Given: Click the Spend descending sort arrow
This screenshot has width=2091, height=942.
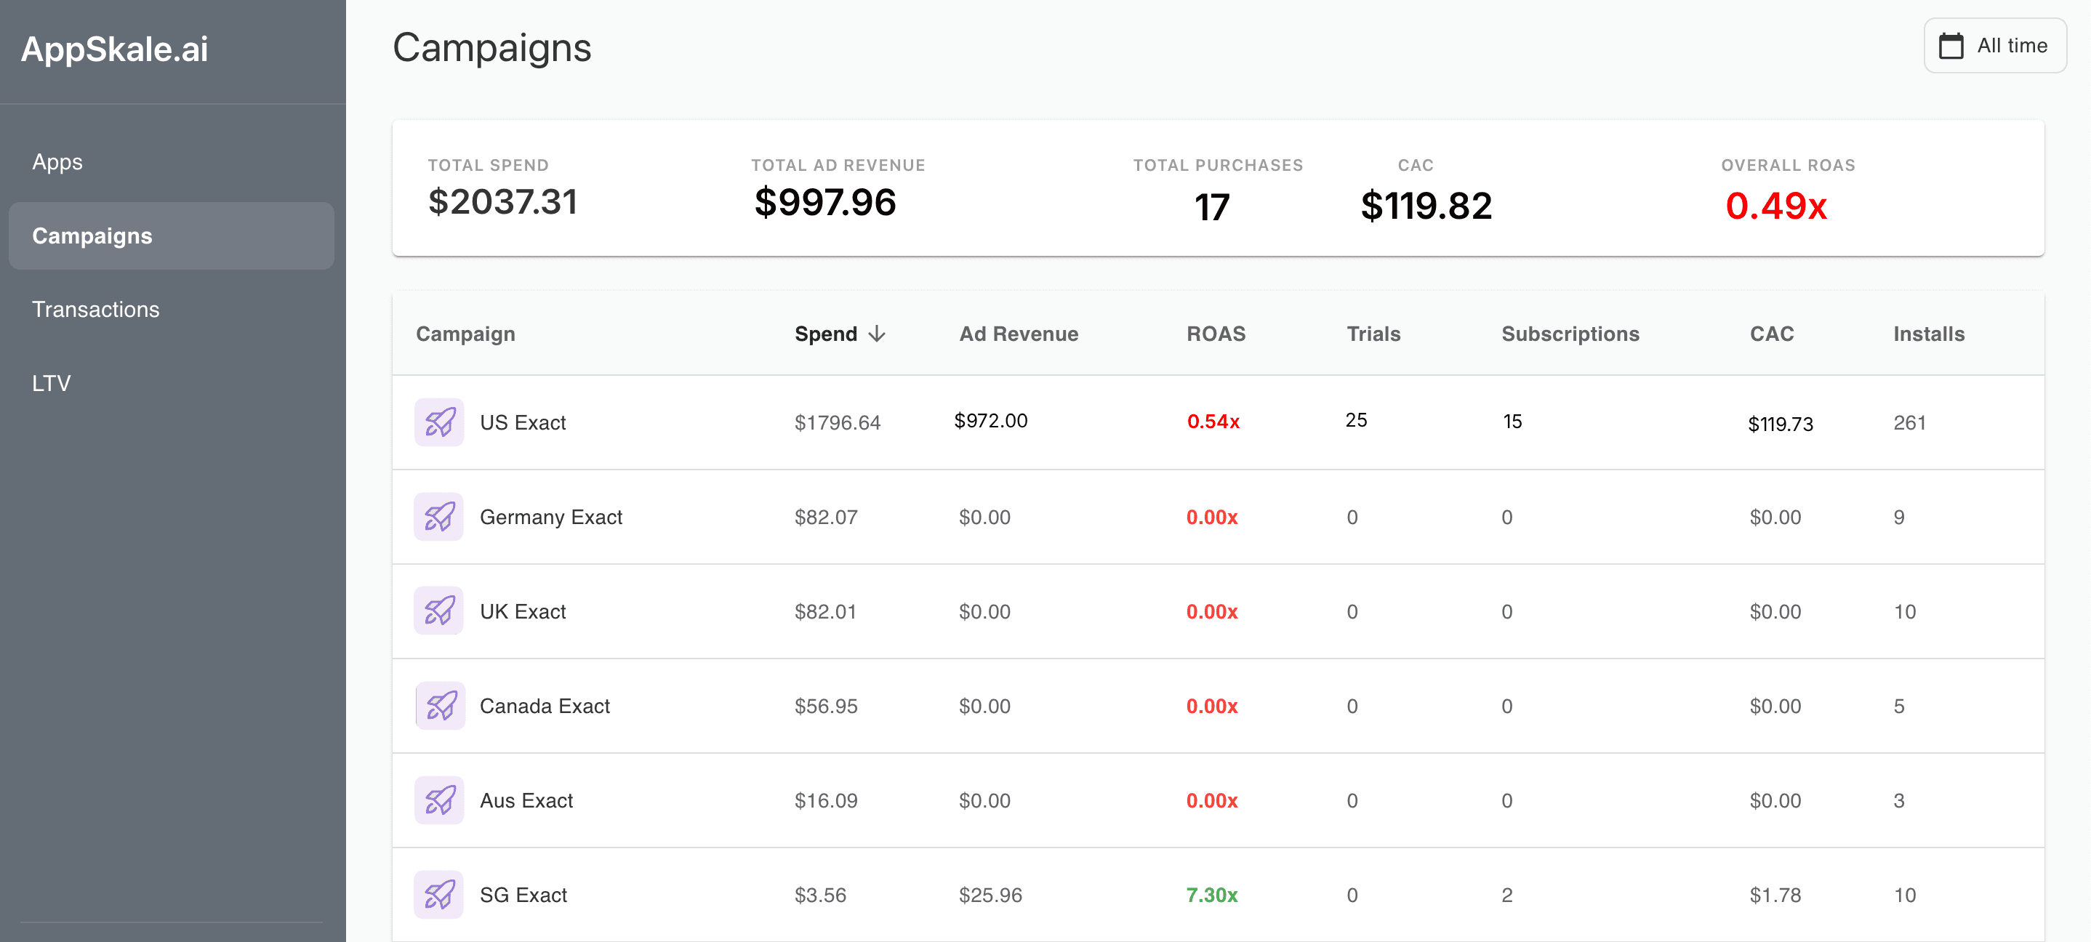Looking at the screenshot, I should 878,334.
